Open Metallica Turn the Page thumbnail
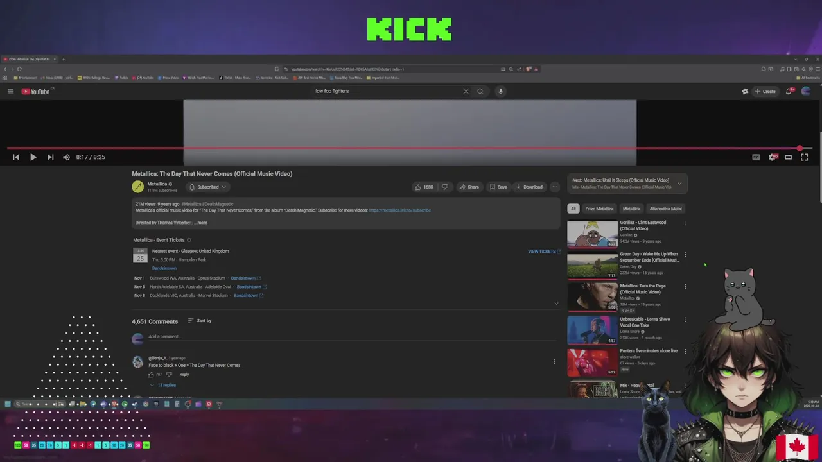The height and width of the screenshot is (462, 822). (592, 297)
